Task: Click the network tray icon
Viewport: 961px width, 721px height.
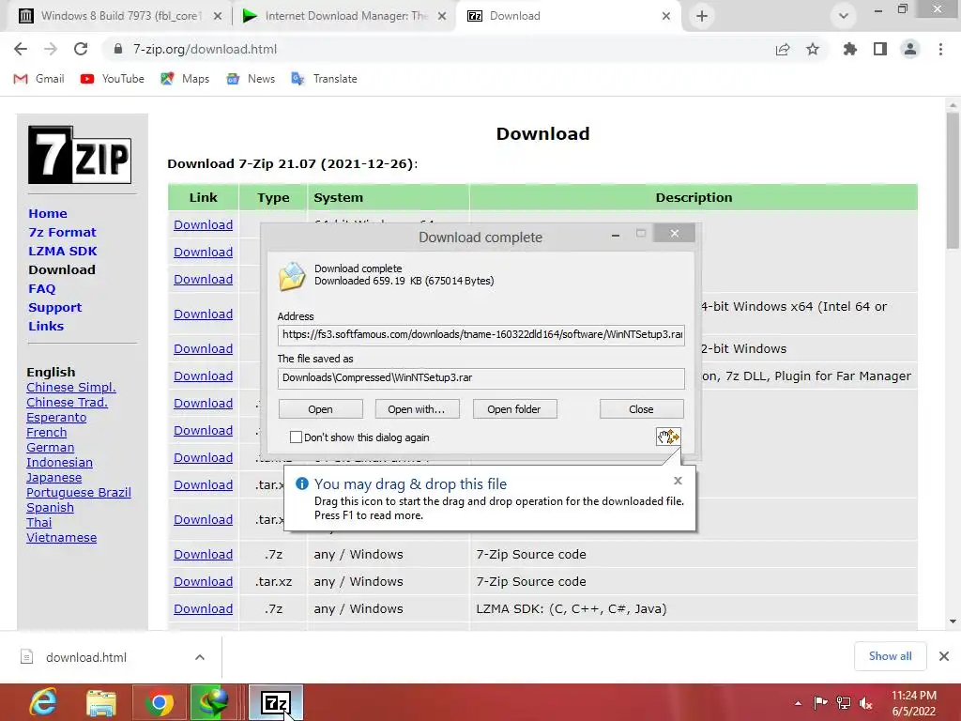Action: click(844, 702)
